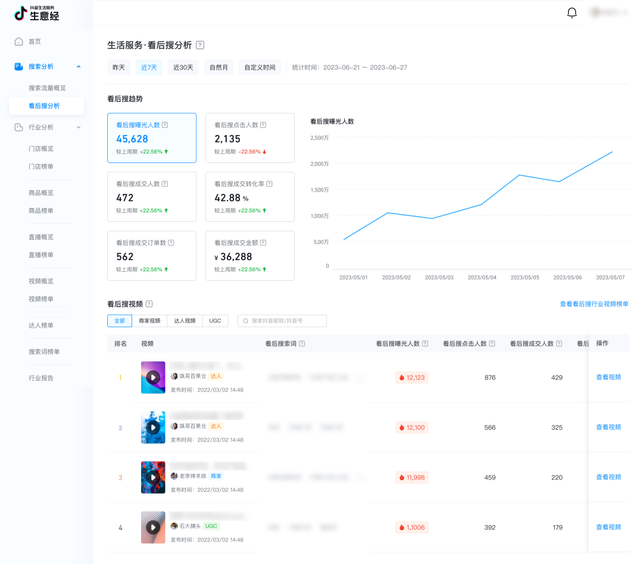
Task: Collapse the 搜索分析 sidebar section
Action: pyautogui.click(x=79, y=67)
